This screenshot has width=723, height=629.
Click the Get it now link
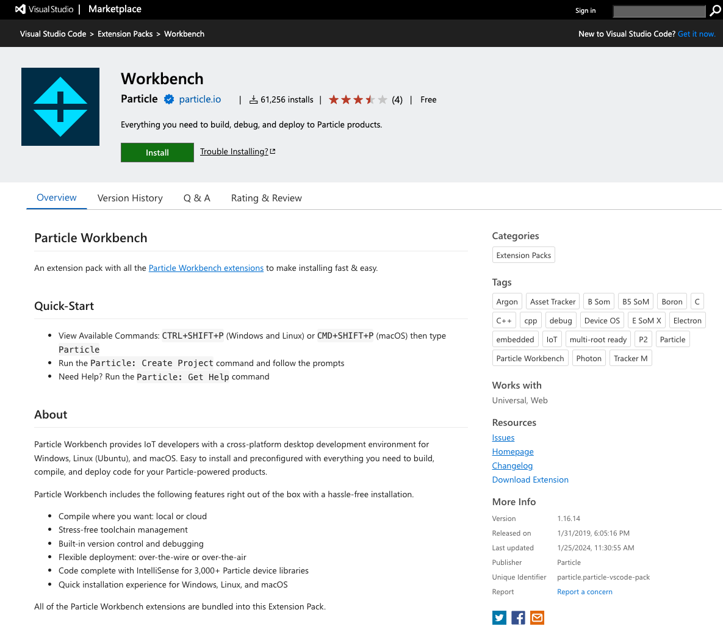click(696, 34)
